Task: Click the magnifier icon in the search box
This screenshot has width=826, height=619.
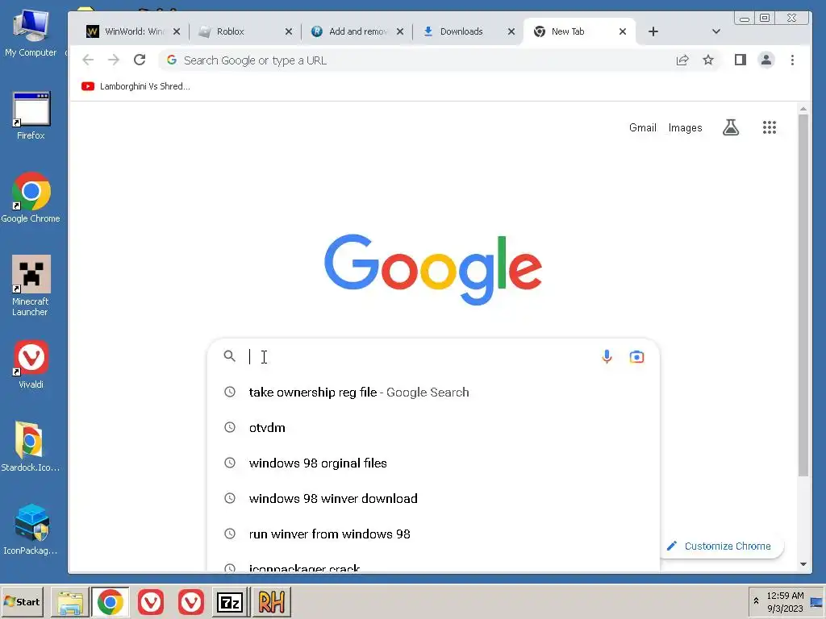Action: (x=229, y=356)
